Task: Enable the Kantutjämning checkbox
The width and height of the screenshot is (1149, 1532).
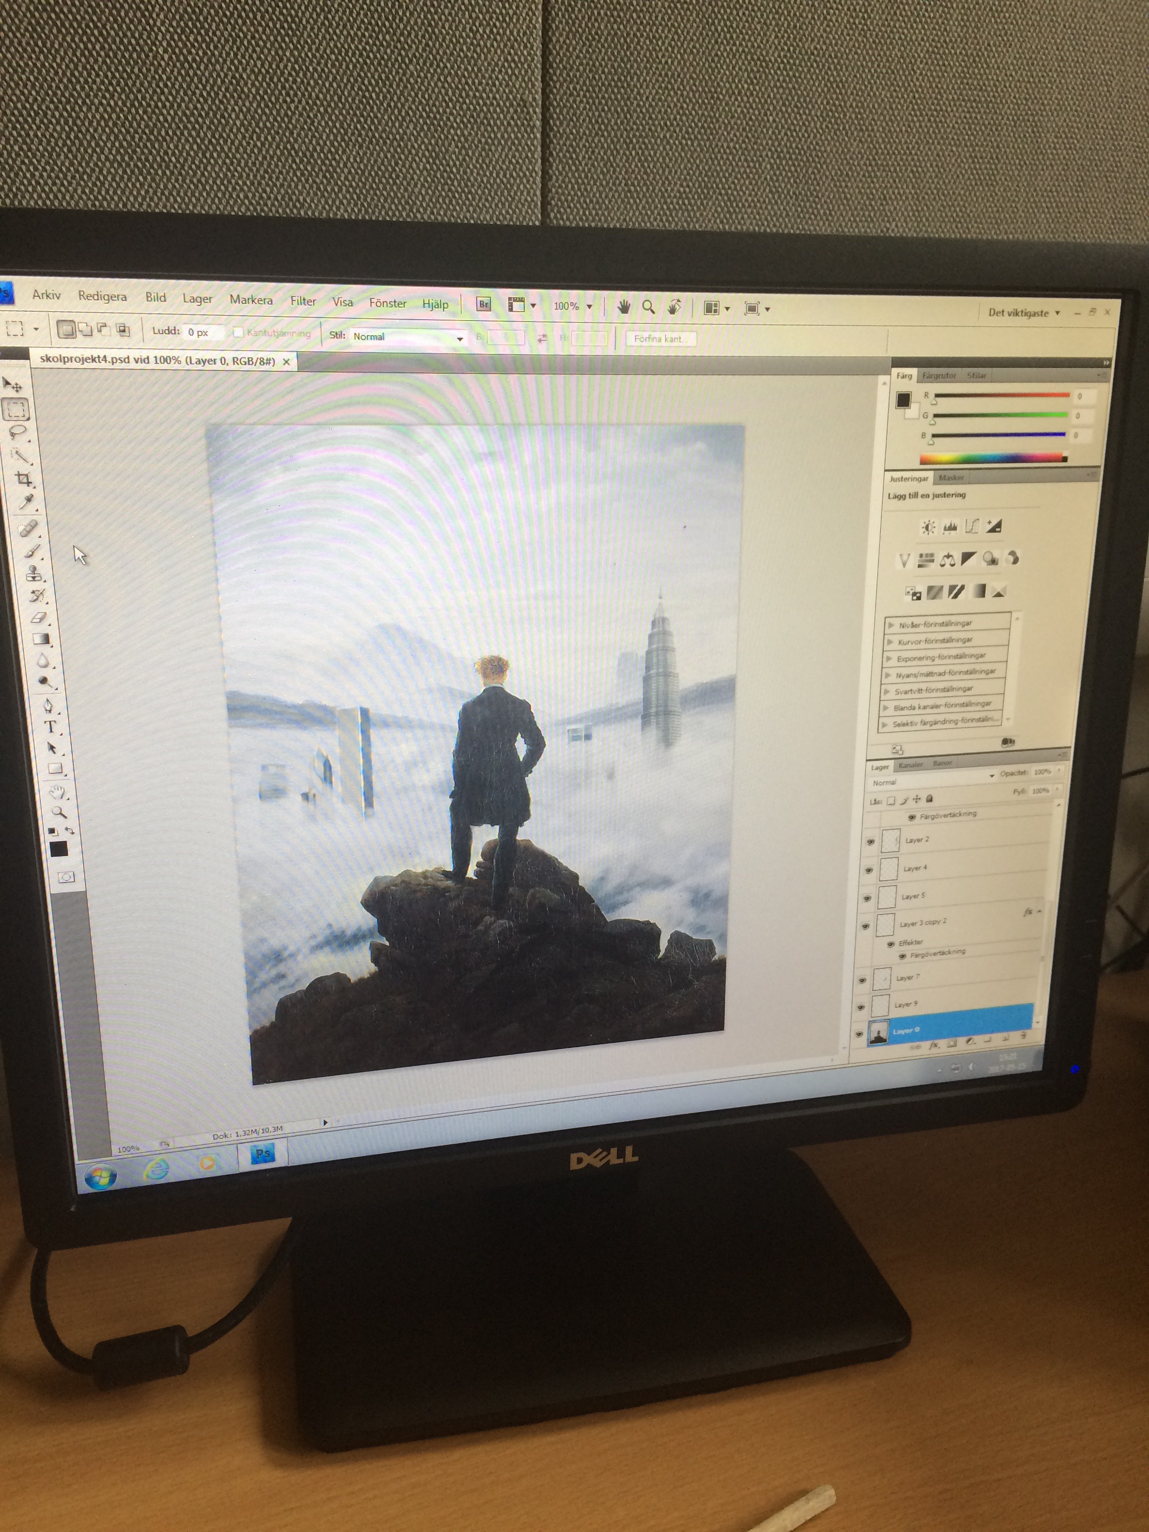Action: (x=238, y=332)
